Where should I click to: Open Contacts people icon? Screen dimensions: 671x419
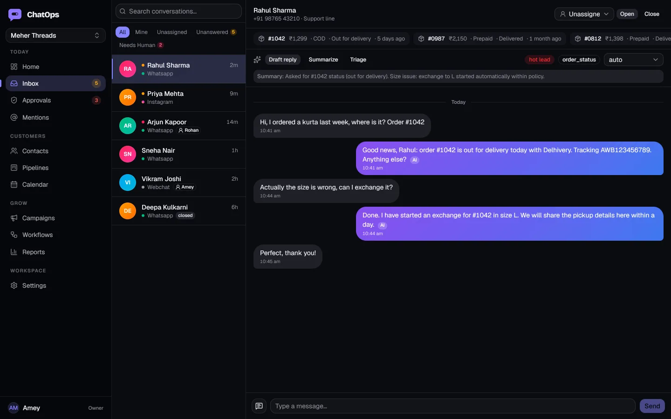pyautogui.click(x=14, y=151)
